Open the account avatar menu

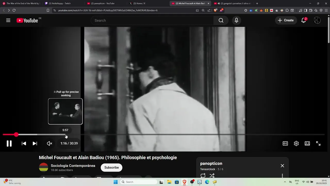pos(317,20)
